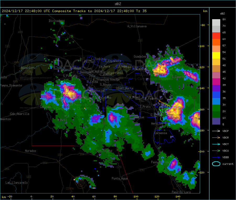Click the '5' value label on dBZ scale
The image size is (236, 200).
pos(223,124)
